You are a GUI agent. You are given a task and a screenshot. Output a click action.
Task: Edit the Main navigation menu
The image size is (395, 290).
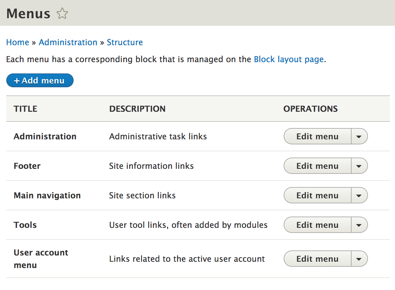point(317,196)
